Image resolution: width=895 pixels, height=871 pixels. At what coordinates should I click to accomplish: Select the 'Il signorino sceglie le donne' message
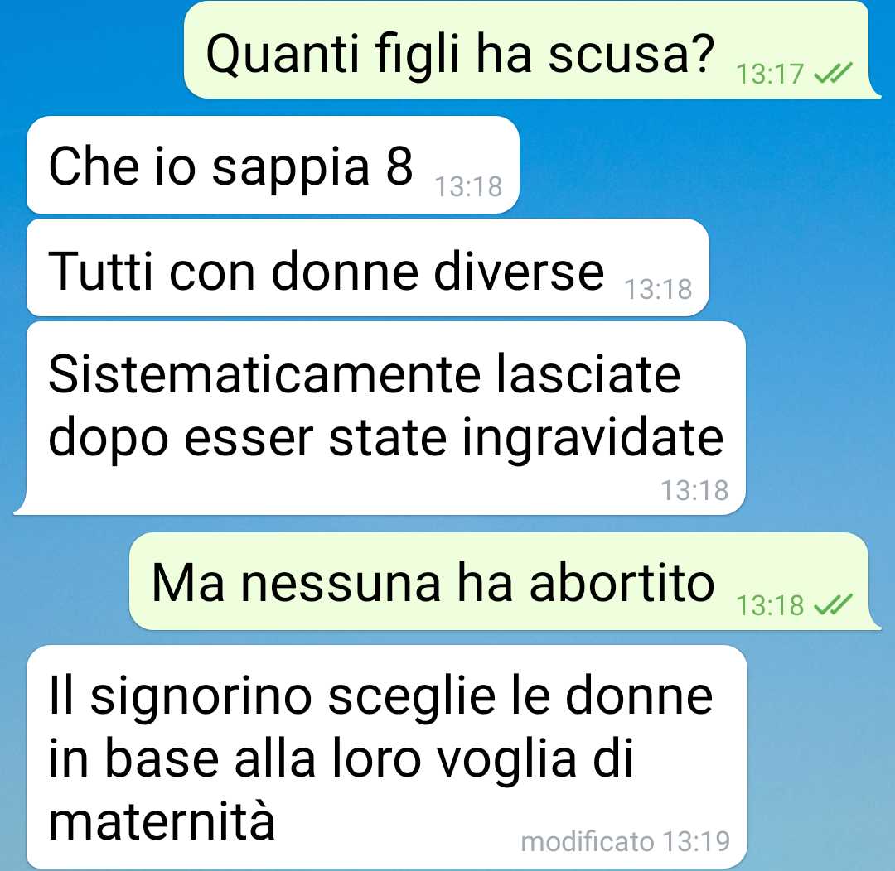click(387, 757)
